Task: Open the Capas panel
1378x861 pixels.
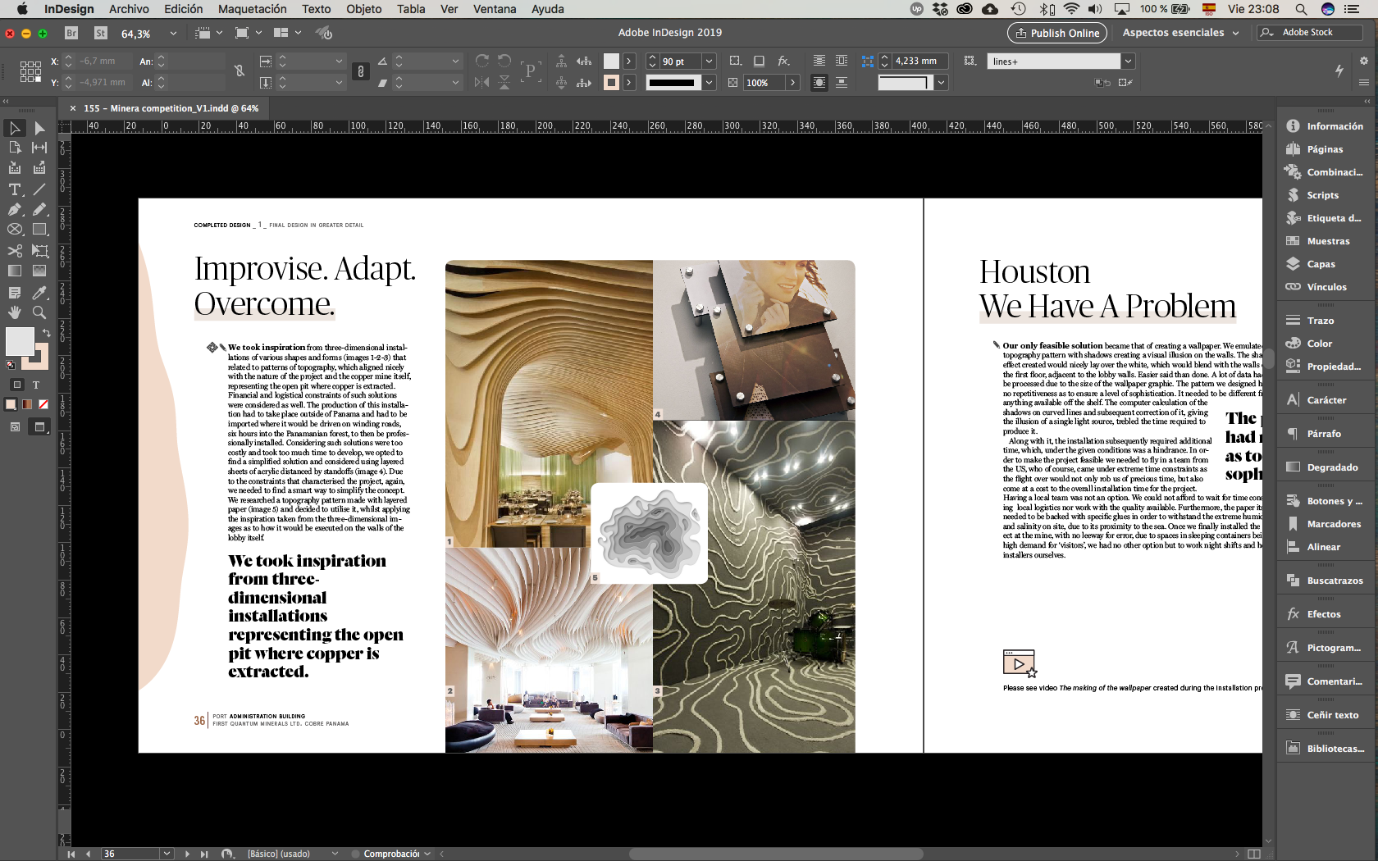Action: (x=1321, y=264)
